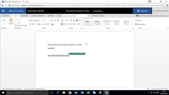The image size is (169, 95).
Task: Align paragraph left
Action: coord(62,24)
